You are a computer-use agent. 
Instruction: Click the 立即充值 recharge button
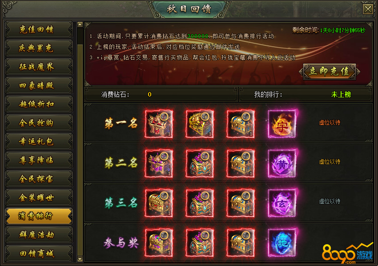(x=329, y=72)
